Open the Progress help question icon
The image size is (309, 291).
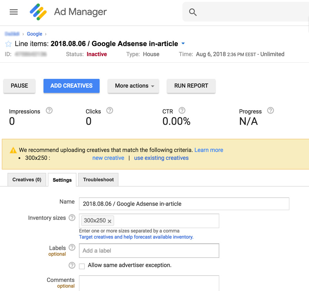[x=270, y=110]
